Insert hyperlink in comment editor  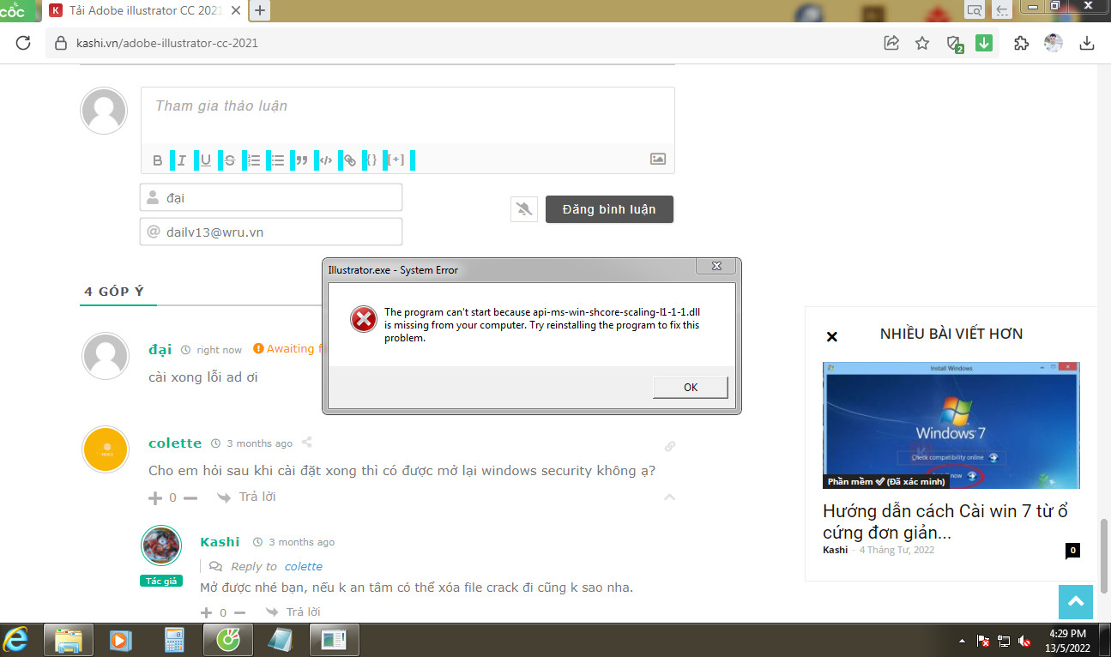coord(350,160)
